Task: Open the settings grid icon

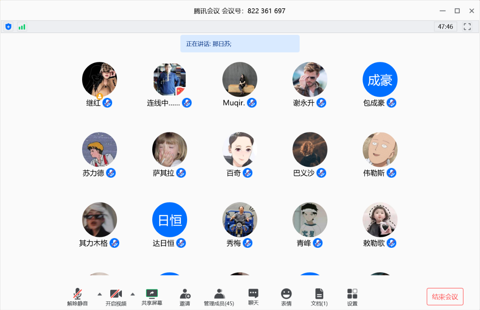Action: point(352,297)
